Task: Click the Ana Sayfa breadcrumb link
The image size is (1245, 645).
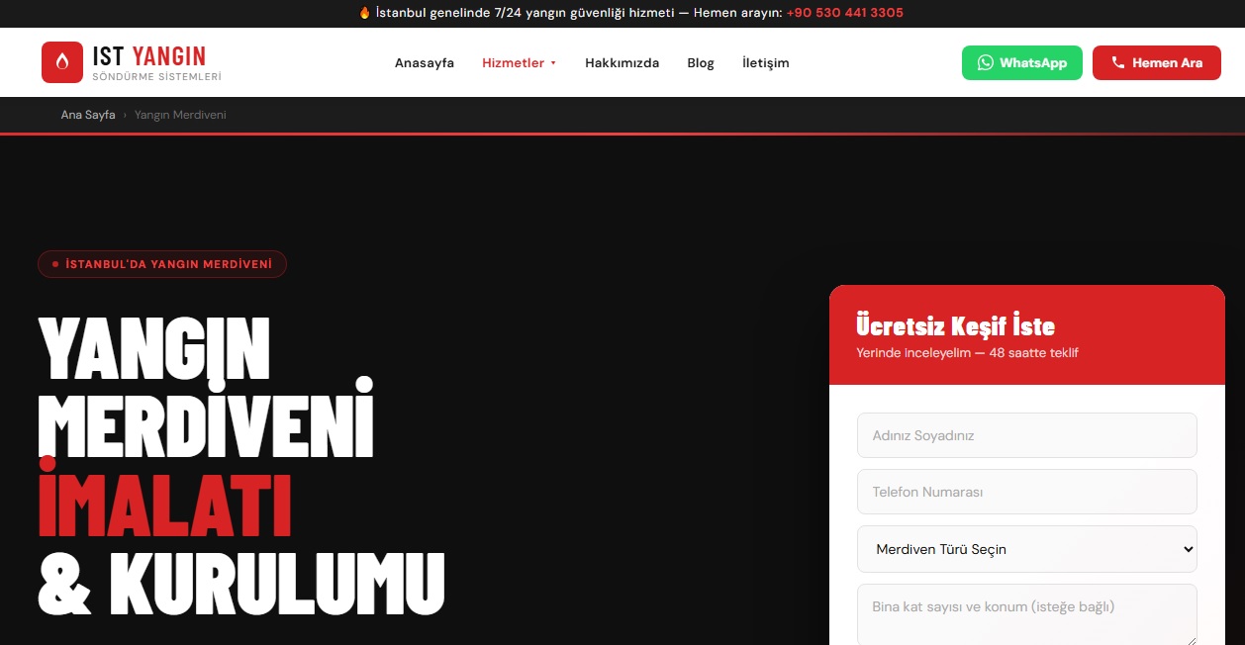Action: 88,115
